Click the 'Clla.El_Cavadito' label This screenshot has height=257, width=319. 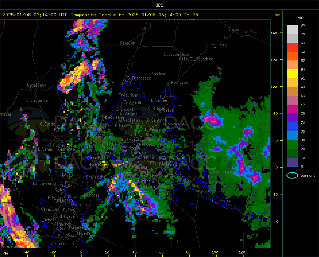point(196,59)
